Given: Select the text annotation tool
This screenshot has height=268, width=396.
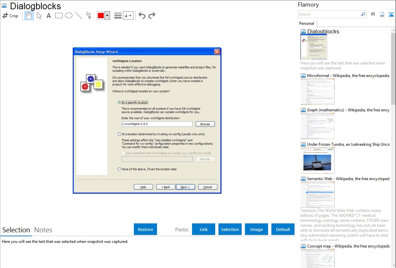Looking at the screenshot, I should coord(49,16).
